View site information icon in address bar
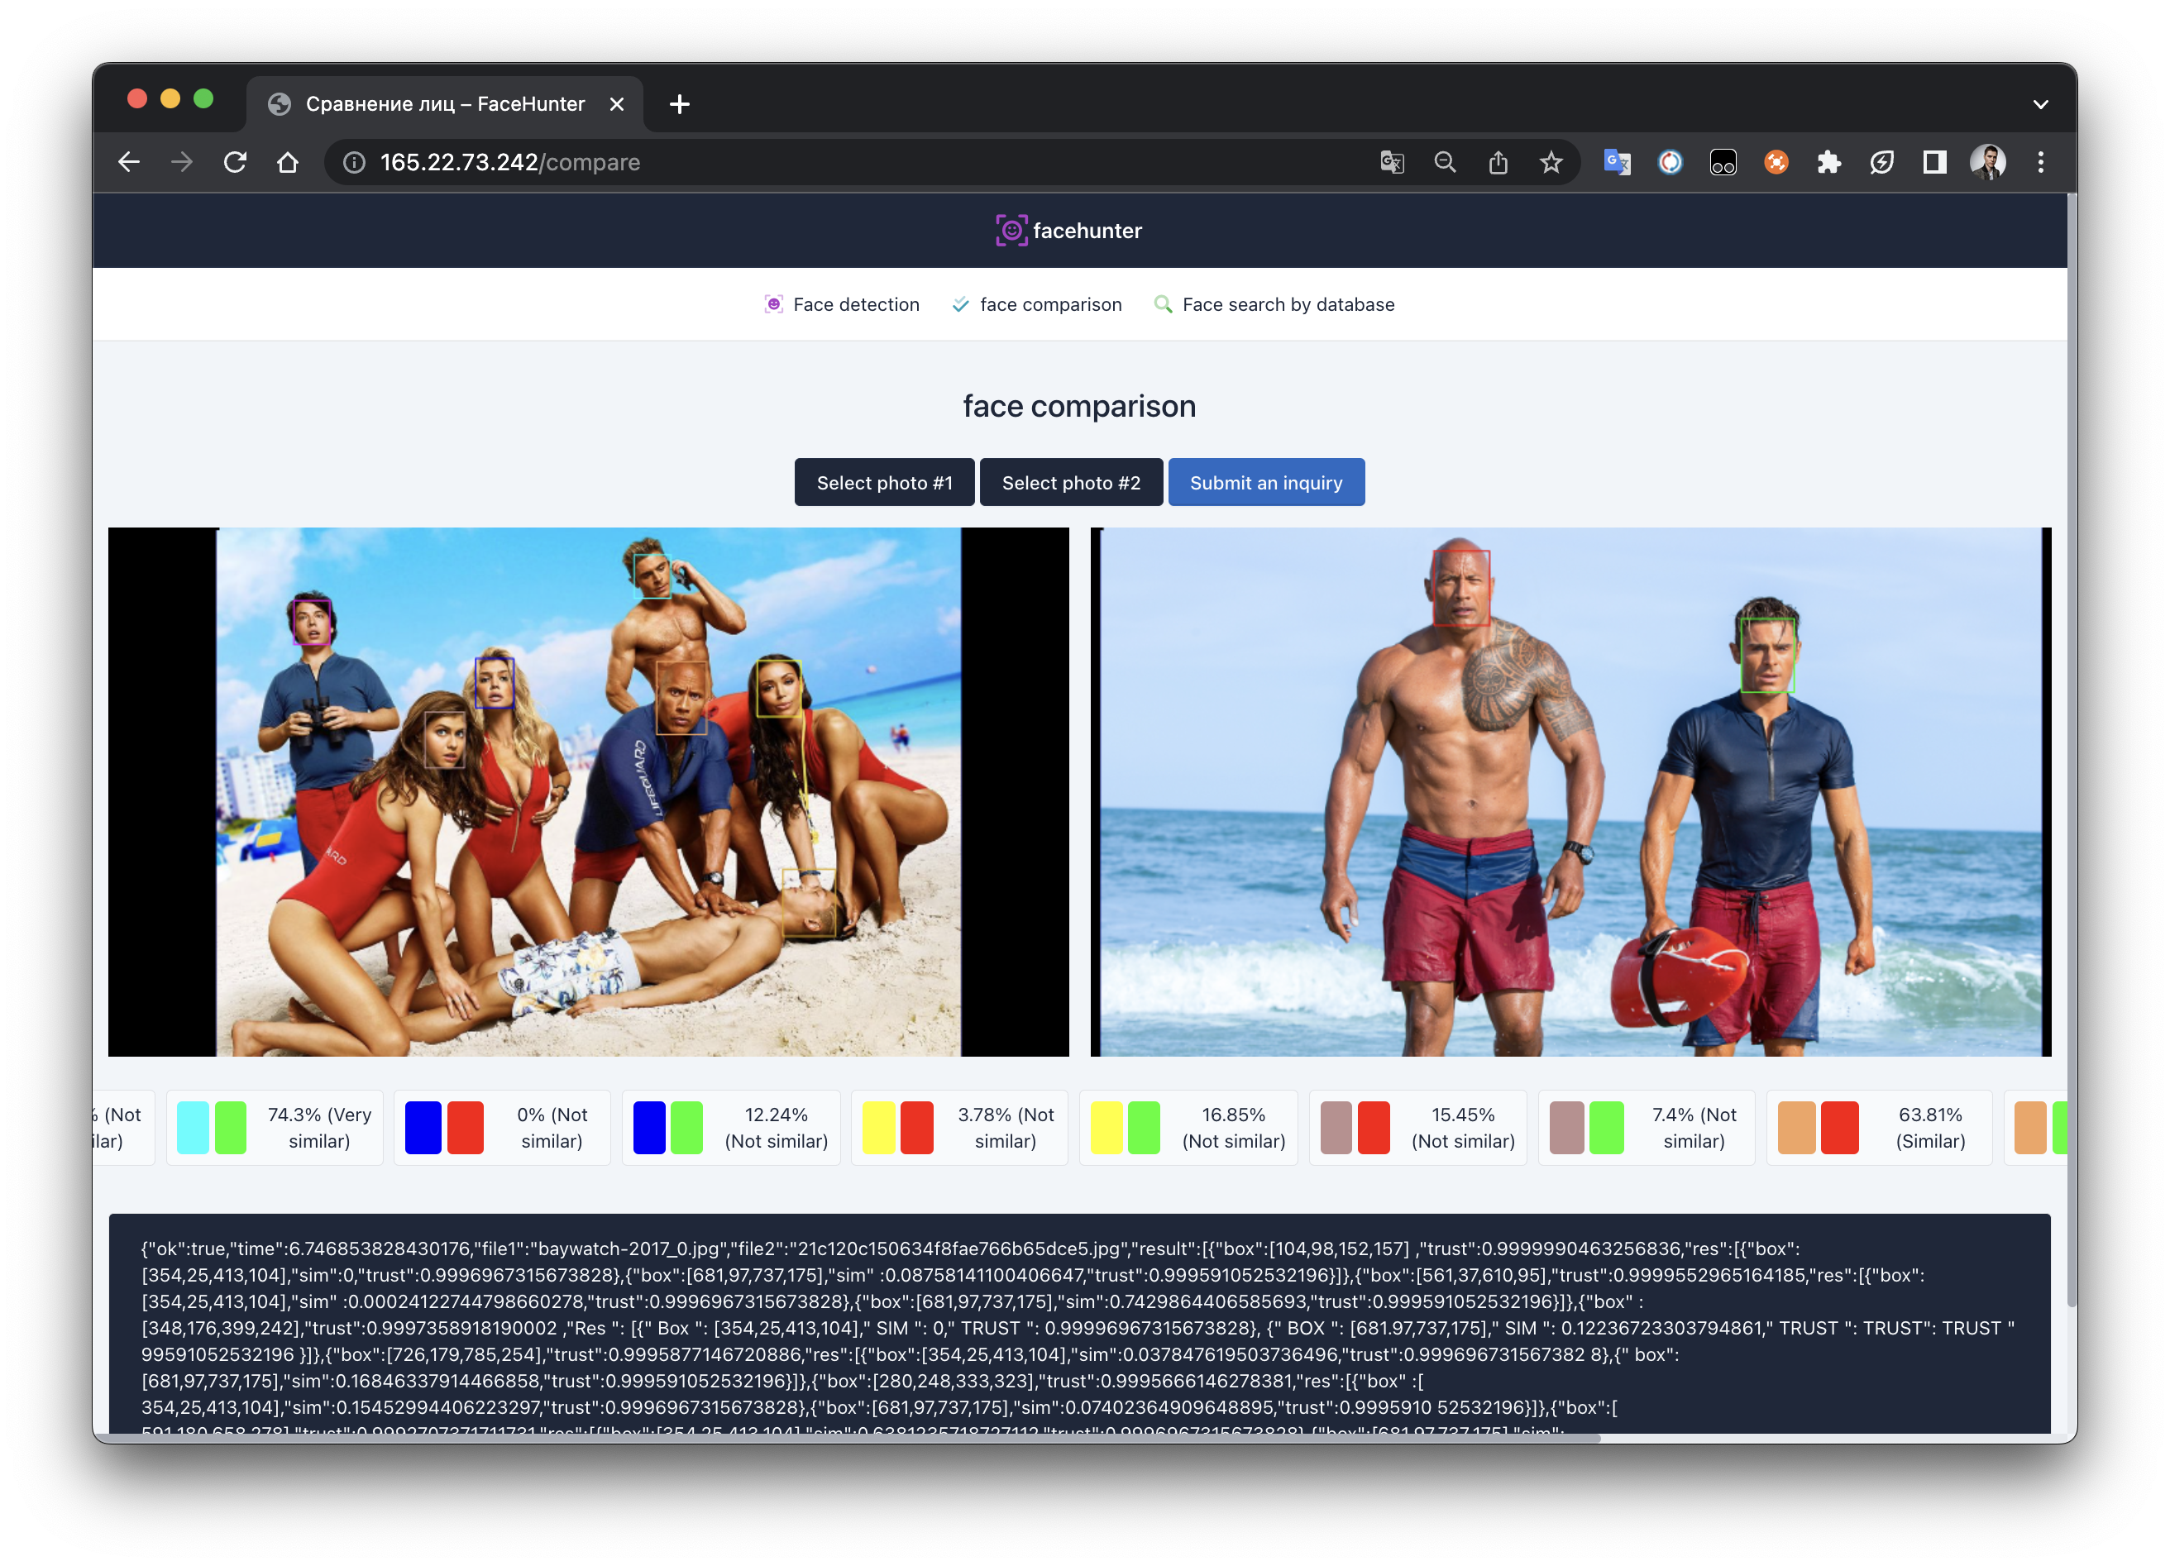The height and width of the screenshot is (1566, 2170). 354,163
